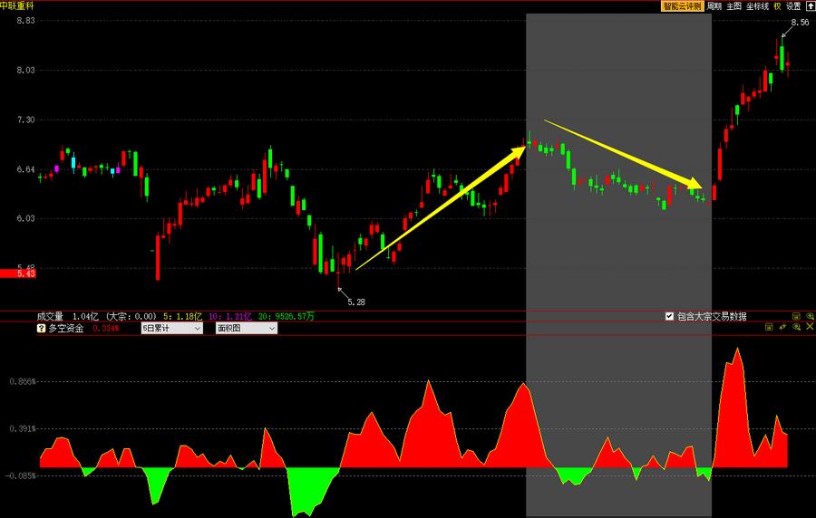Screen dimensions: 816x518
Task: Open the 周期 period menu
Action: (x=714, y=5)
